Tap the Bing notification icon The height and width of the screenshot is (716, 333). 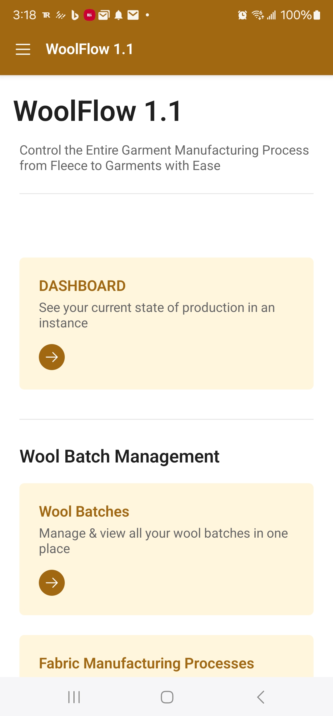click(75, 15)
